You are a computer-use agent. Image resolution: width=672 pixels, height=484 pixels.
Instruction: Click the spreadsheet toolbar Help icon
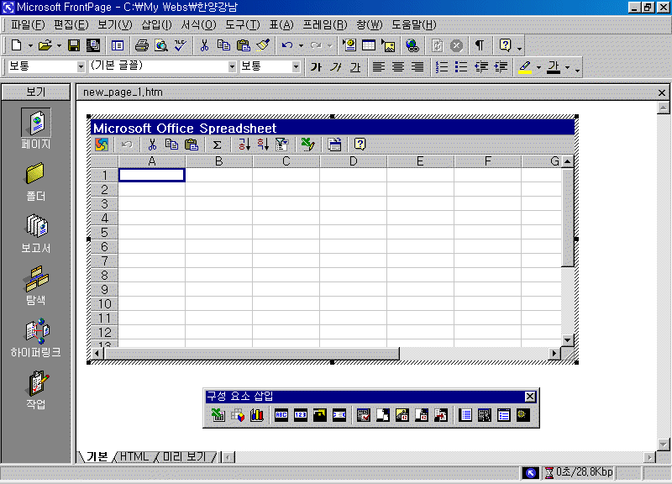click(x=360, y=145)
